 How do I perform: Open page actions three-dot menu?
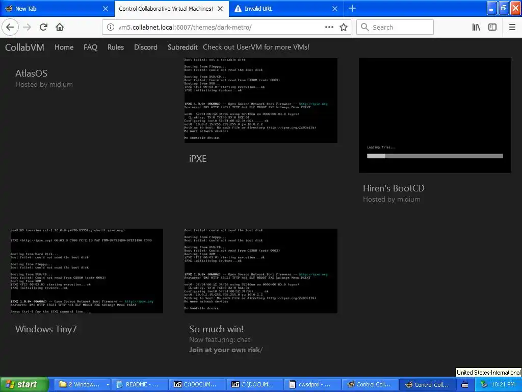click(329, 27)
